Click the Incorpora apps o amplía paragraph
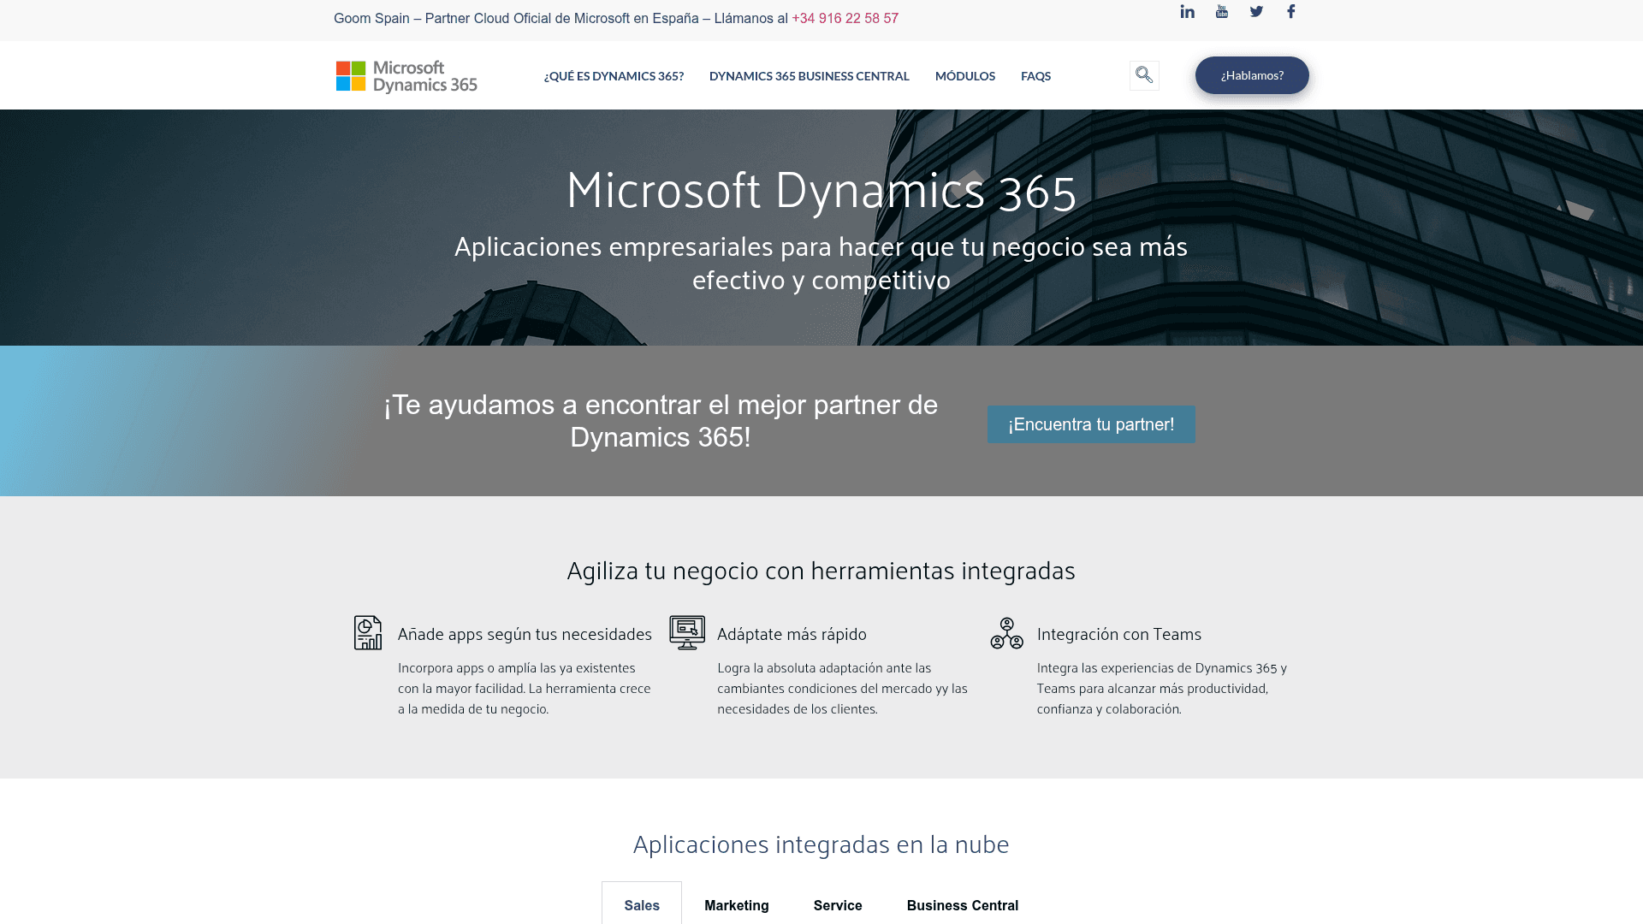The width and height of the screenshot is (1643, 924). pos(525,688)
